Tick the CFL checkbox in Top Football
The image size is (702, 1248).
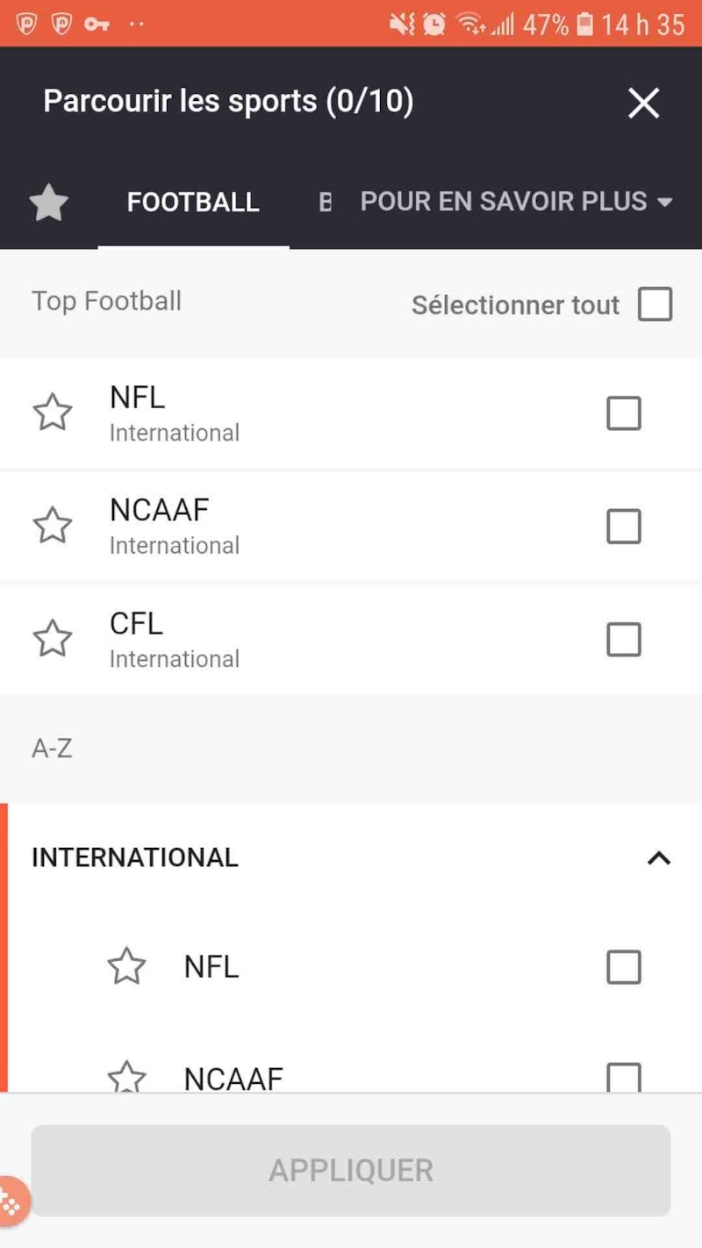point(624,640)
